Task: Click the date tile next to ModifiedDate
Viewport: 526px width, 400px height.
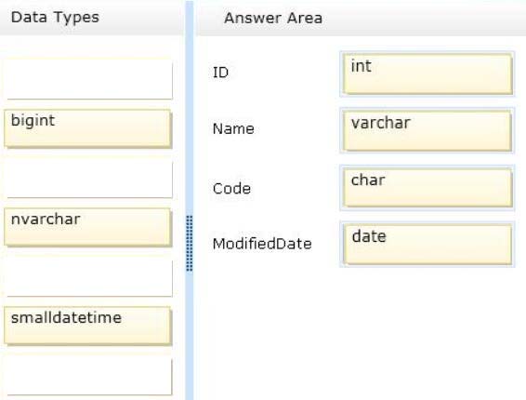Action: tap(427, 245)
